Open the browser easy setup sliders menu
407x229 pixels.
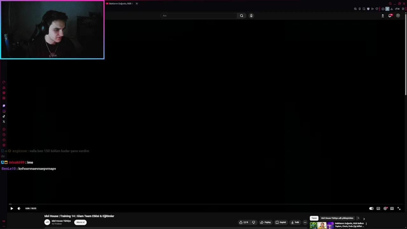click(403, 9)
